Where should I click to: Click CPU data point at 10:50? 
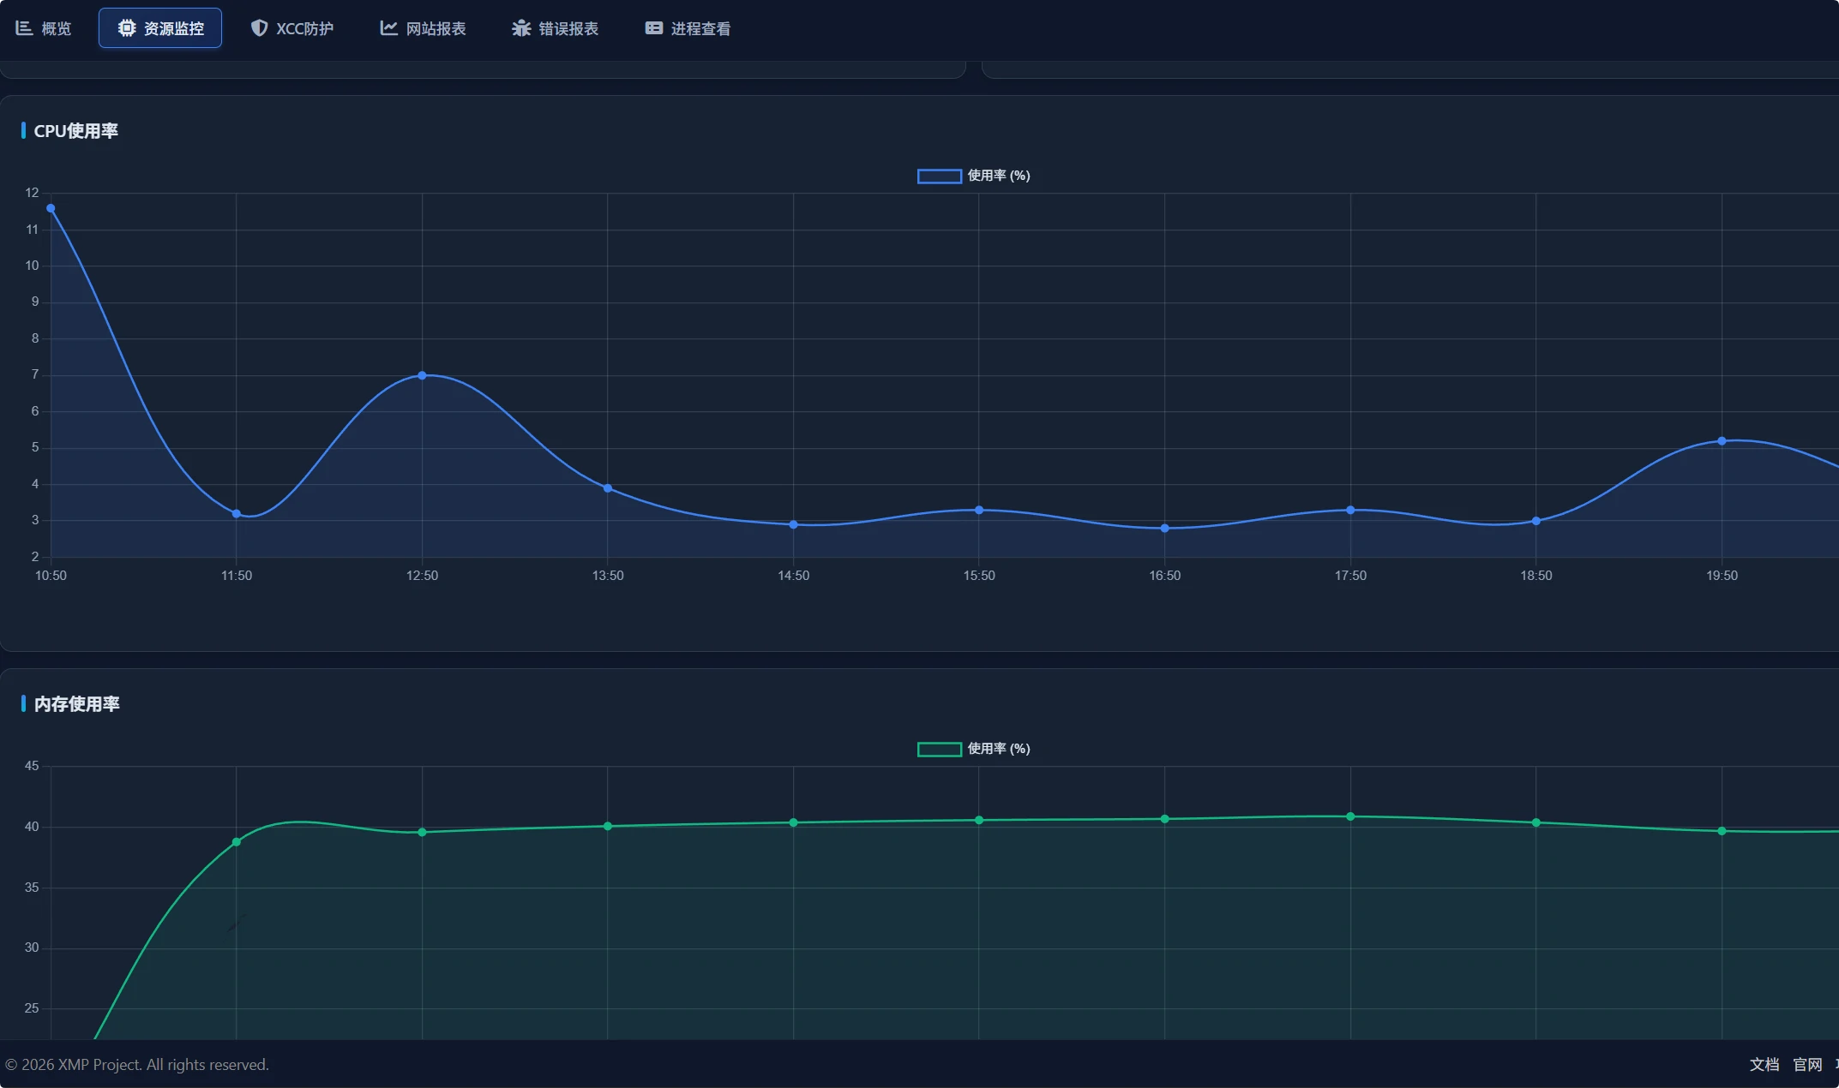point(51,208)
